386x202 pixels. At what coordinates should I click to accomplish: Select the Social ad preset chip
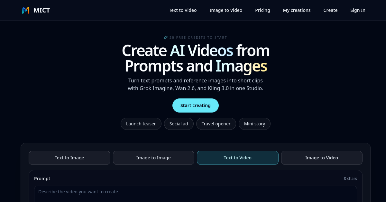(x=179, y=124)
